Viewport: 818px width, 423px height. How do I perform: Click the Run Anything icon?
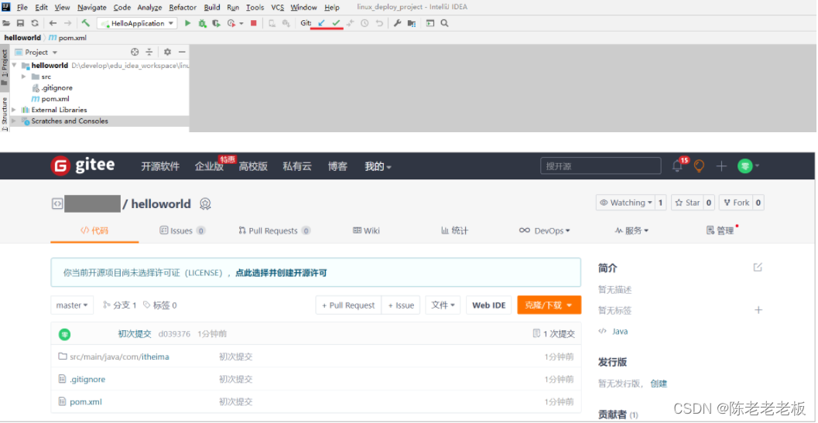point(430,23)
